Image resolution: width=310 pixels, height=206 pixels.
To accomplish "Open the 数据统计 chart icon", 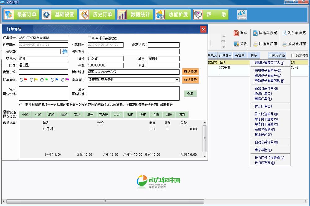I will (122, 15).
